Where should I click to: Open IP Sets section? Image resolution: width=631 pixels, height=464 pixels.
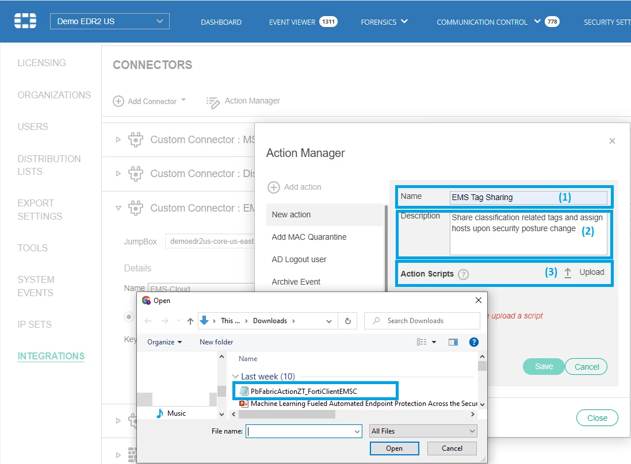(x=34, y=324)
